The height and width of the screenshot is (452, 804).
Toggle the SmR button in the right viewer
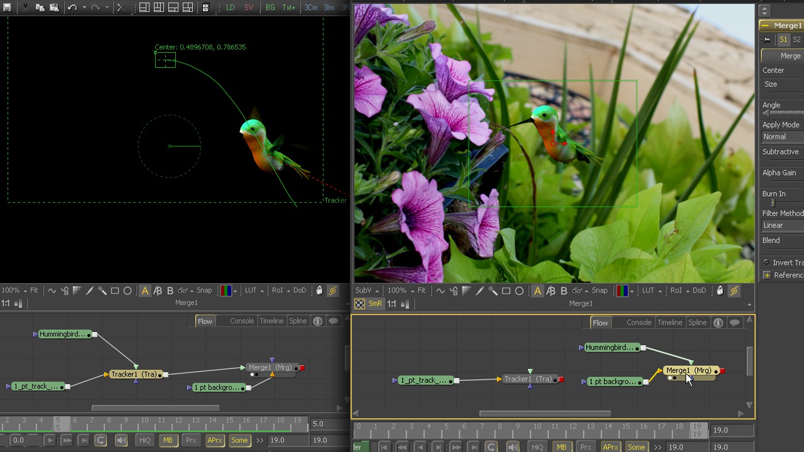tap(374, 304)
